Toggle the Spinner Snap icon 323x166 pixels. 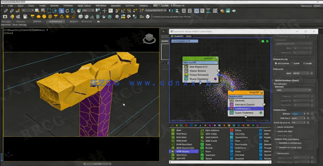point(135,10)
